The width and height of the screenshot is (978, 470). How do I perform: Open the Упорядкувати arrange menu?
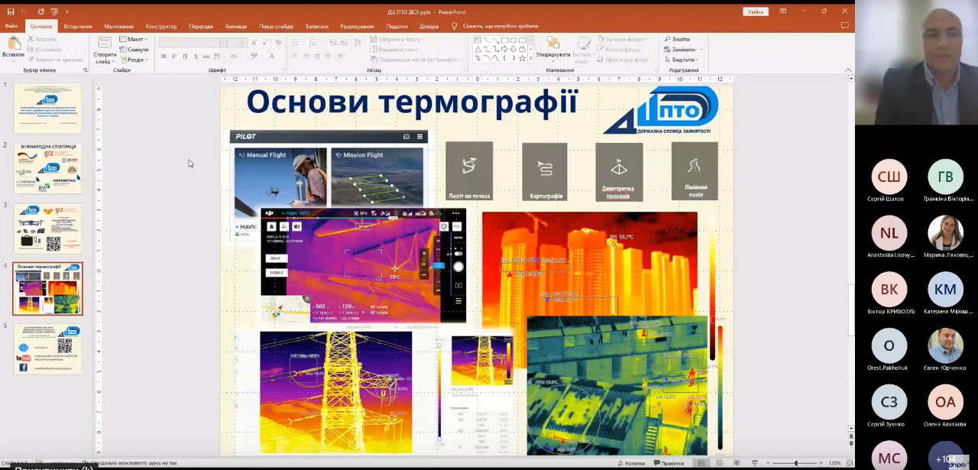pos(552,49)
